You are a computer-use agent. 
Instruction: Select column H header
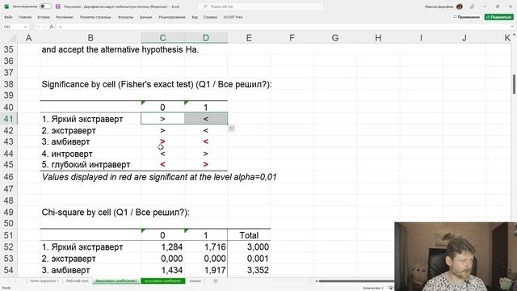(x=378, y=38)
